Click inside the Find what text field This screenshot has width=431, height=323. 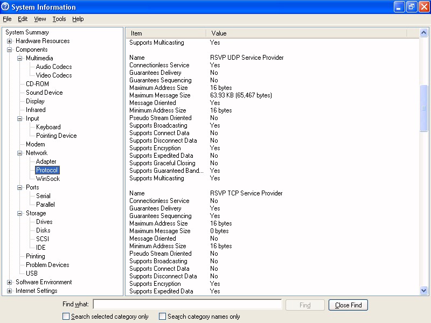(187, 305)
